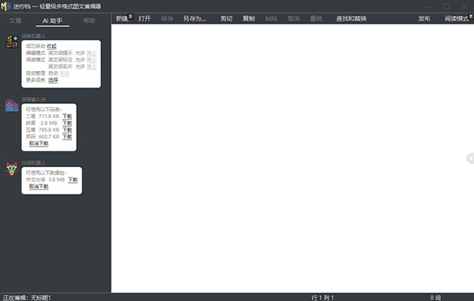Download the 拼音 code table

point(67,123)
